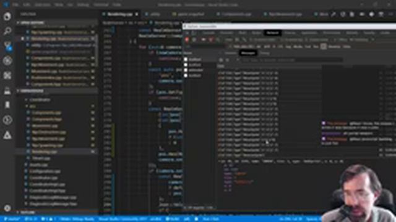Click the search magnifier icon in DevTools toolbar

[x=218, y=39]
